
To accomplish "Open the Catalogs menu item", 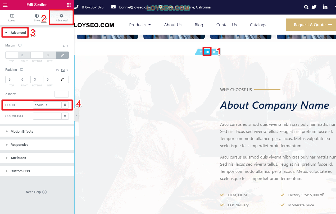I will (258, 25).
